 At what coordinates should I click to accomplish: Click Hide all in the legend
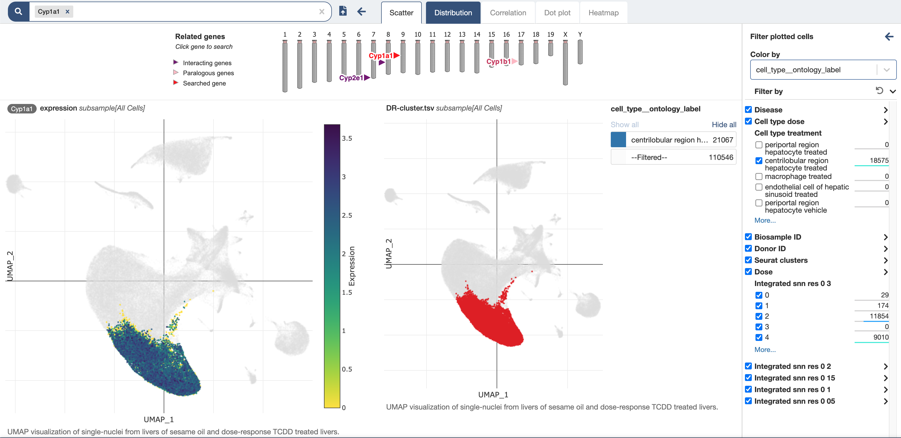[x=724, y=124]
